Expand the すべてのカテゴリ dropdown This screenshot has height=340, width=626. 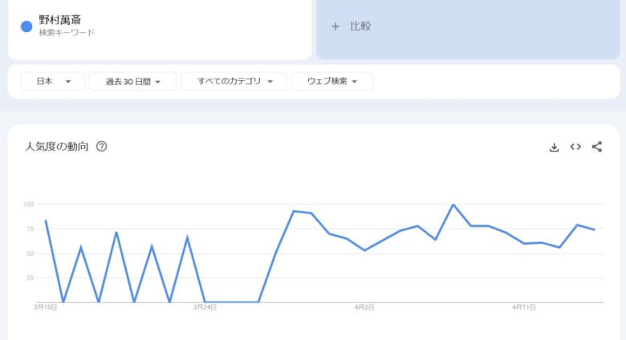(234, 82)
